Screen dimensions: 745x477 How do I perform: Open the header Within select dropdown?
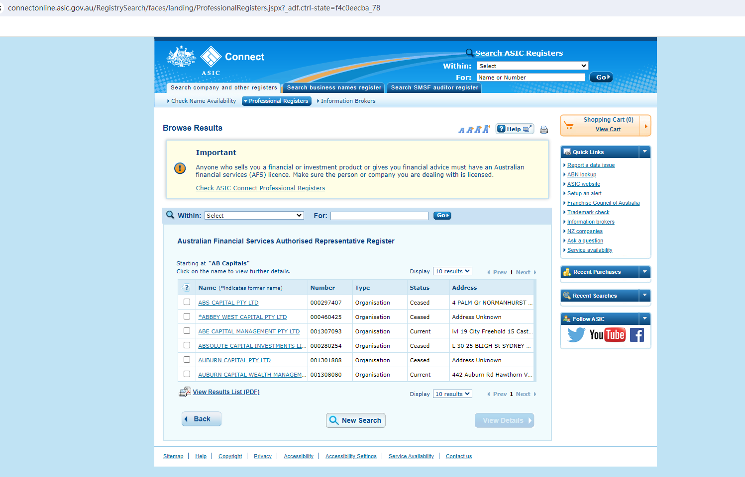pos(532,66)
